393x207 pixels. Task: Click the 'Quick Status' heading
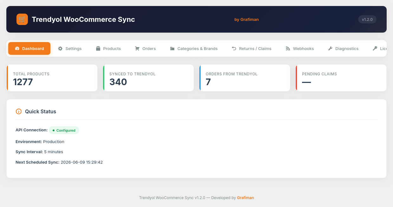[x=41, y=111]
